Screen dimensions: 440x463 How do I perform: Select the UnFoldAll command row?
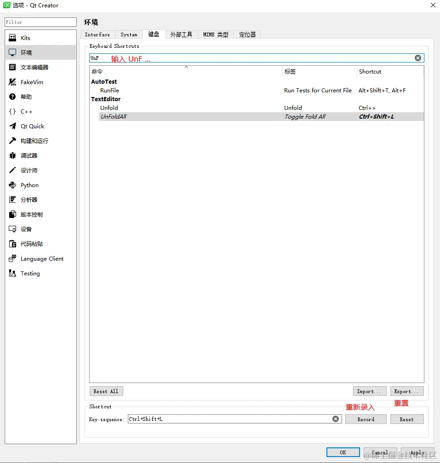tap(261, 116)
